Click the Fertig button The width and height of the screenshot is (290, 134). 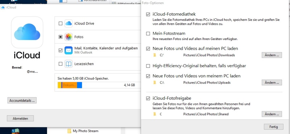274,127
